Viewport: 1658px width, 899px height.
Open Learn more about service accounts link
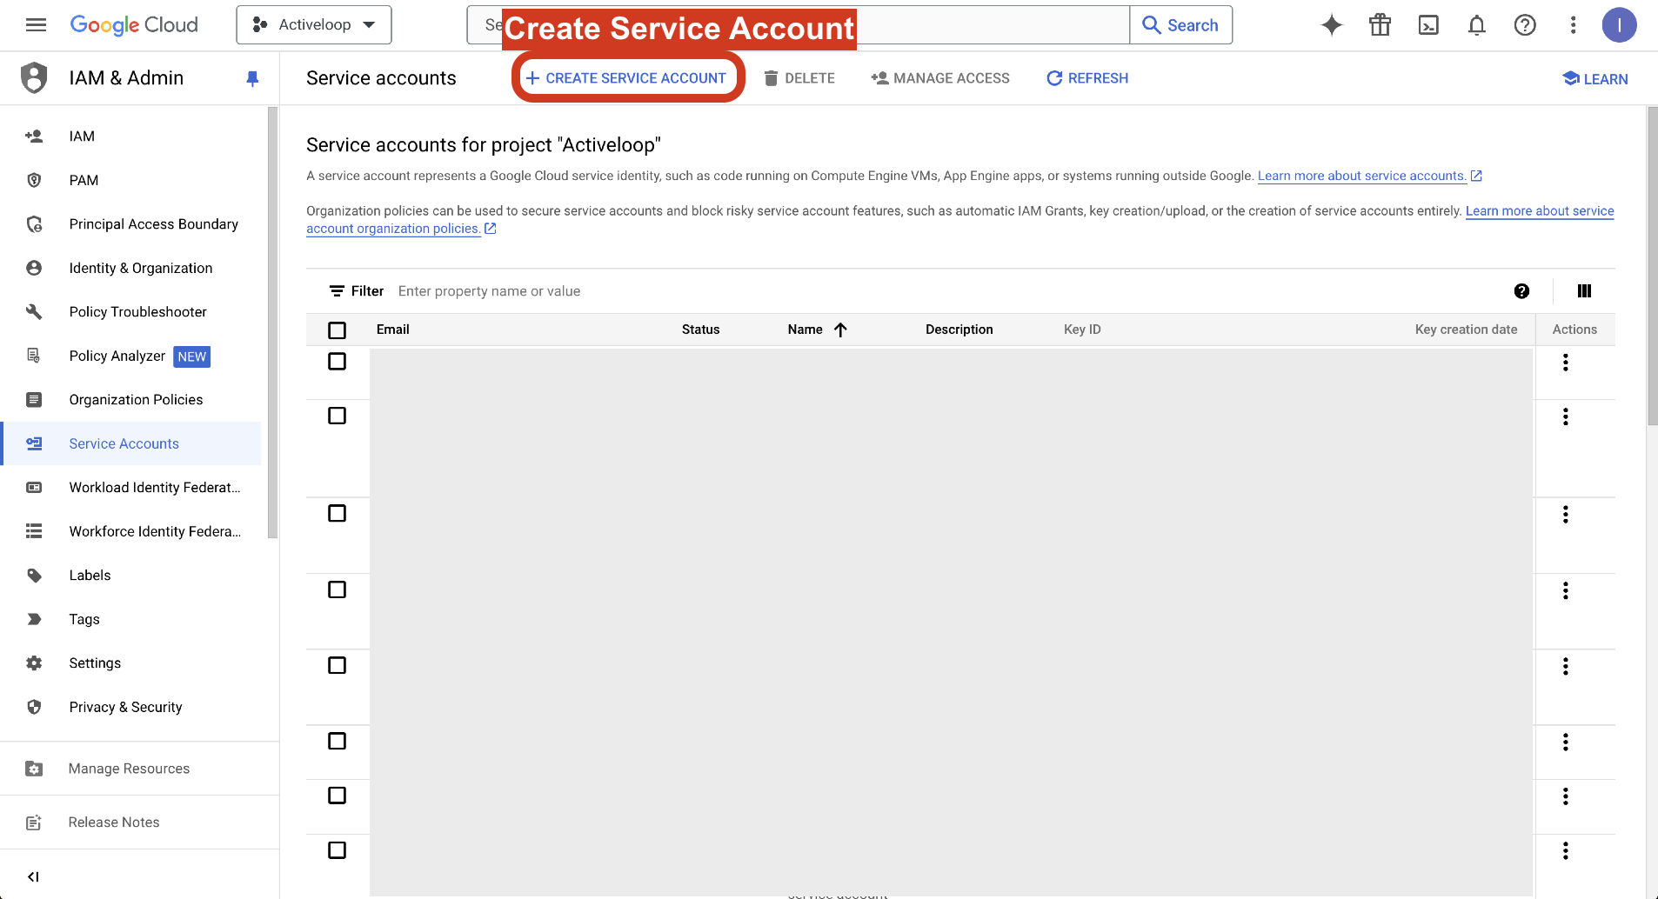click(x=1361, y=176)
